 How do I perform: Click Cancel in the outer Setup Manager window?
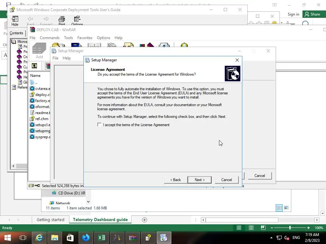point(260,176)
